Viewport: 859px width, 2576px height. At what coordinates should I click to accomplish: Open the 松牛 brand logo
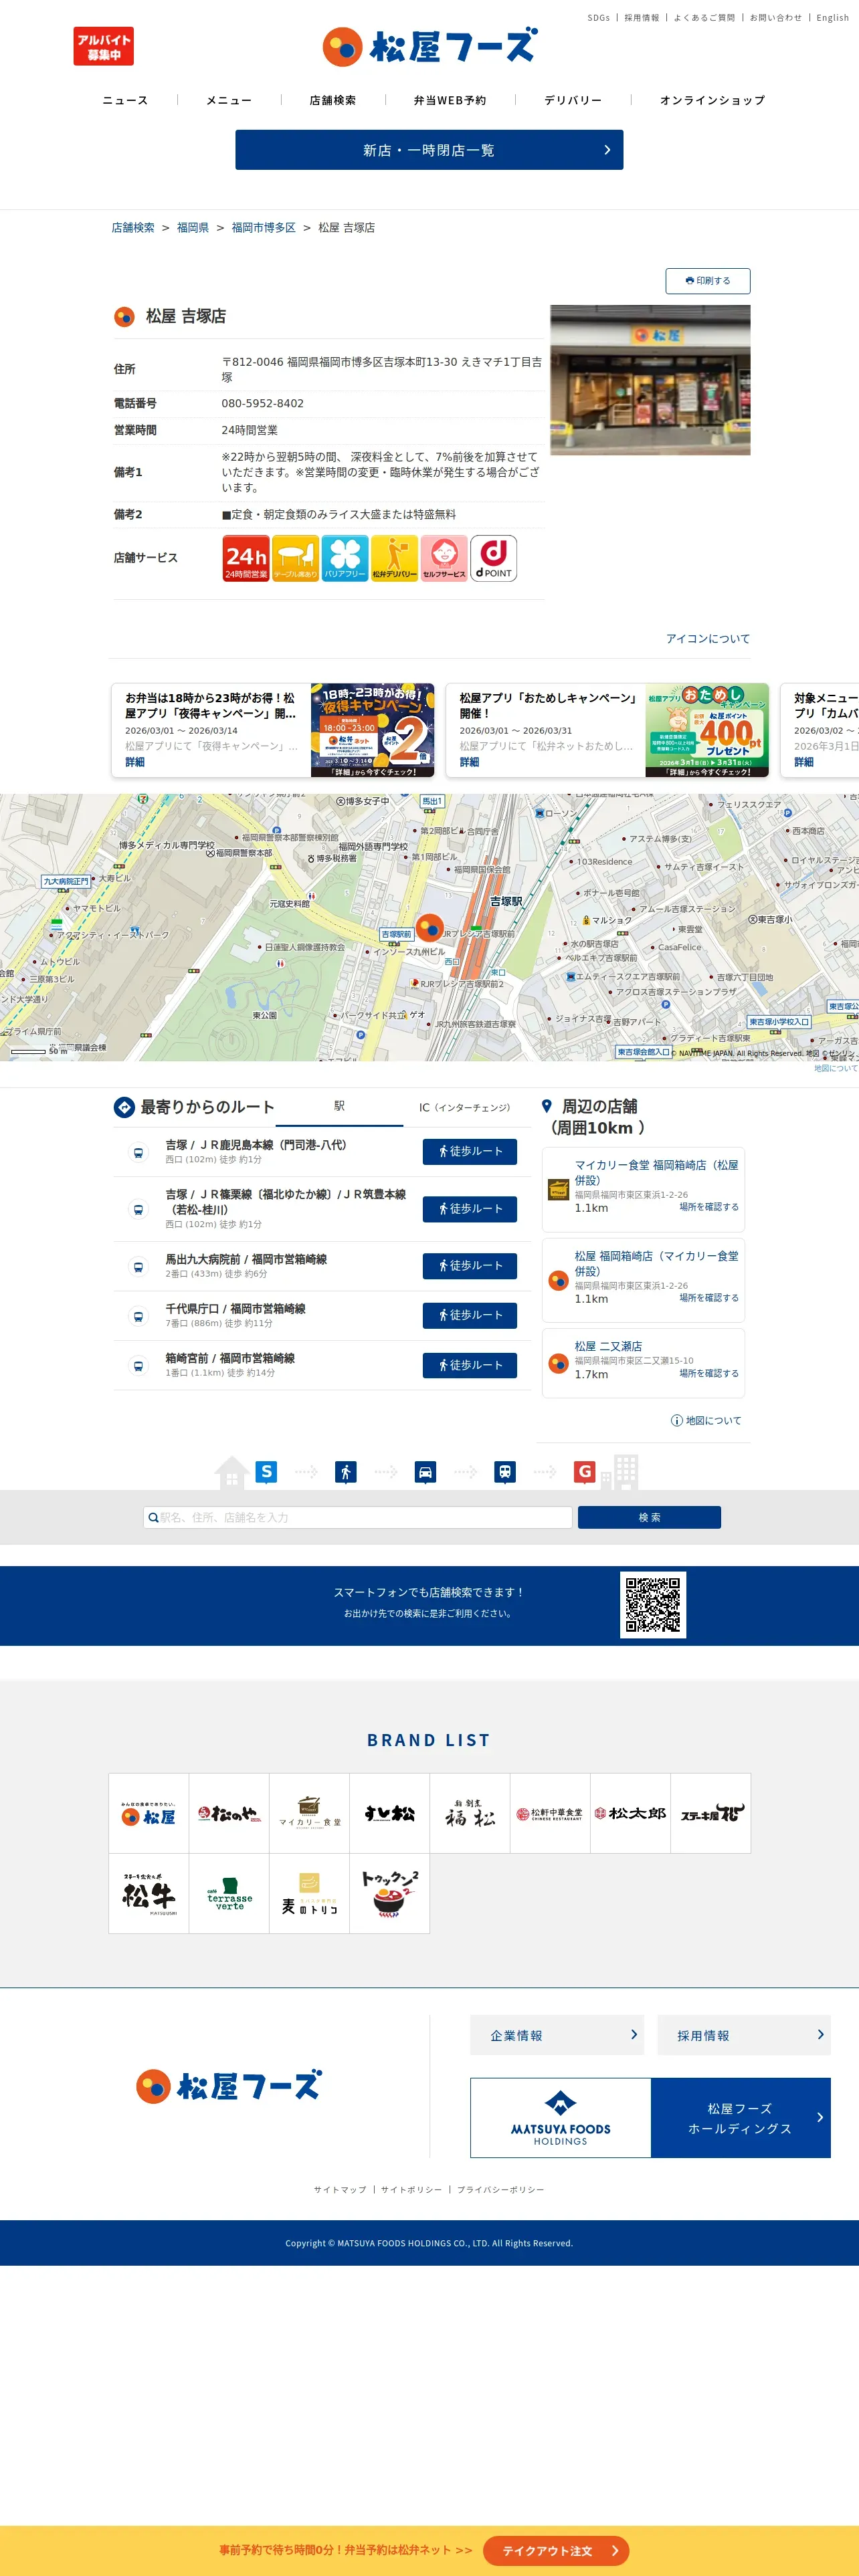(x=149, y=1894)
